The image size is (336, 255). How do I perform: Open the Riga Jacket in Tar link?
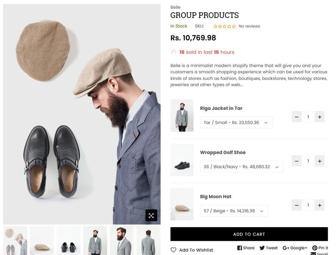pos(221,108)
